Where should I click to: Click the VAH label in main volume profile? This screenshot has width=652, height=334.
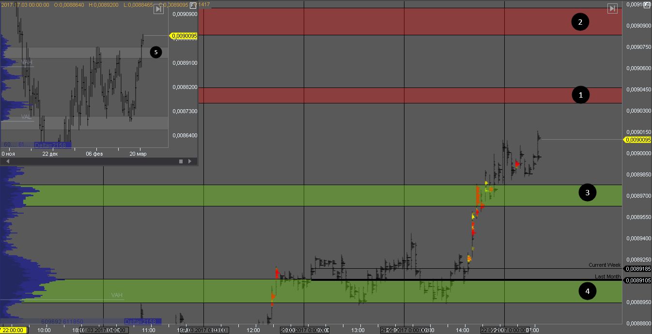(117, 295)
